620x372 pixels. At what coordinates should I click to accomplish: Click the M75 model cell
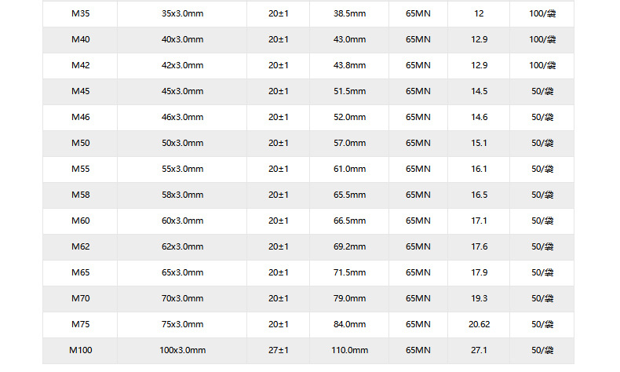click(x=80, y=324)
